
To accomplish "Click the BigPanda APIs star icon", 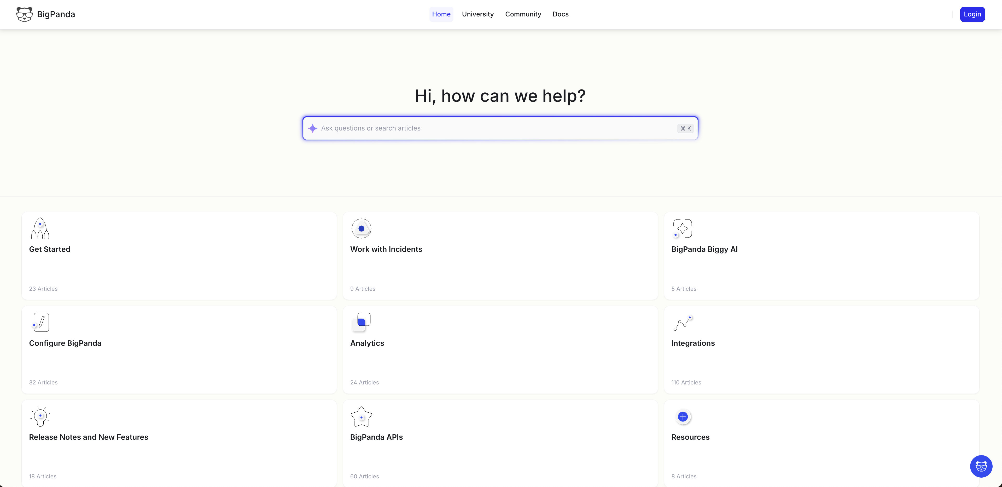I will click(x=361, y=417).
